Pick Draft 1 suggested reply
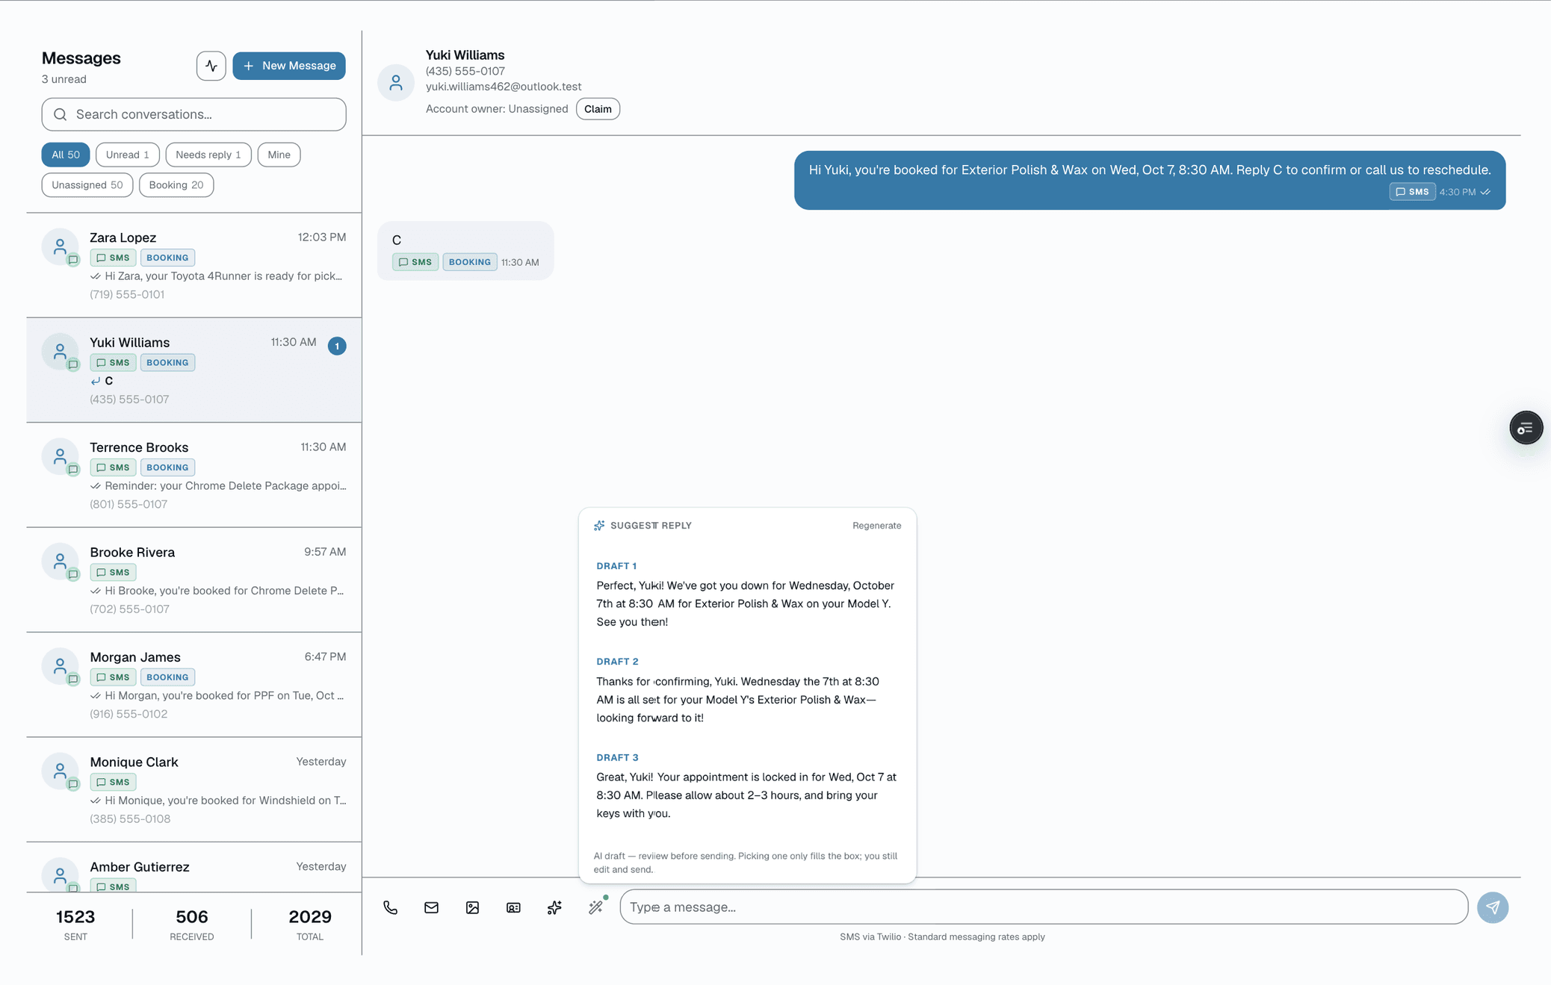 [747, 594]
